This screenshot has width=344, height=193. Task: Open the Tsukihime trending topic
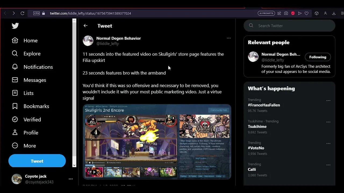[257, 127]
